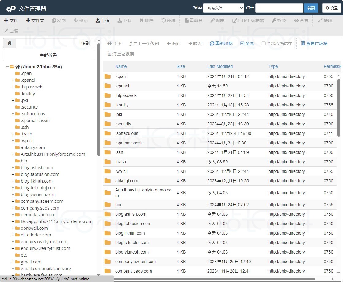The height and width of the screenshot is (282, 343).
Task: Sort by Last Modified column header
Action: pyautogui.click(x=220, y=66)
